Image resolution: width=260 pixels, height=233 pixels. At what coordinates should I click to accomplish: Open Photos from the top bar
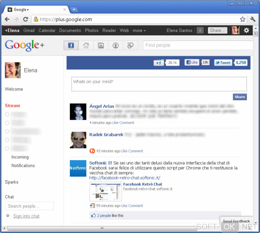92,31
